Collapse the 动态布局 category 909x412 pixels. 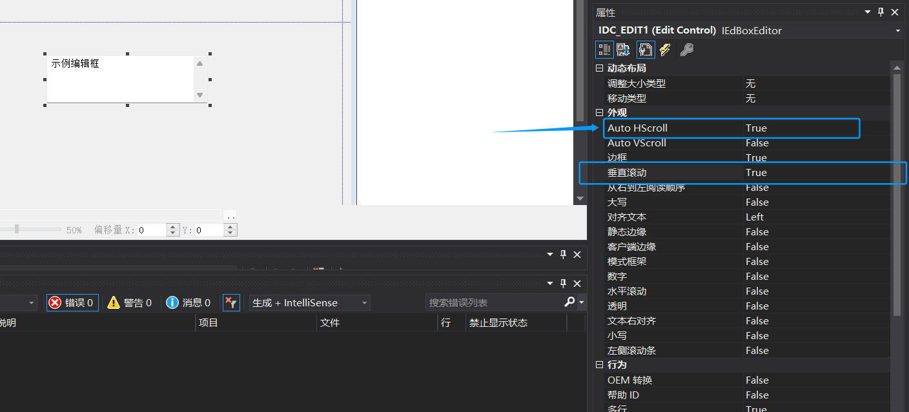[x=599, y=68]
